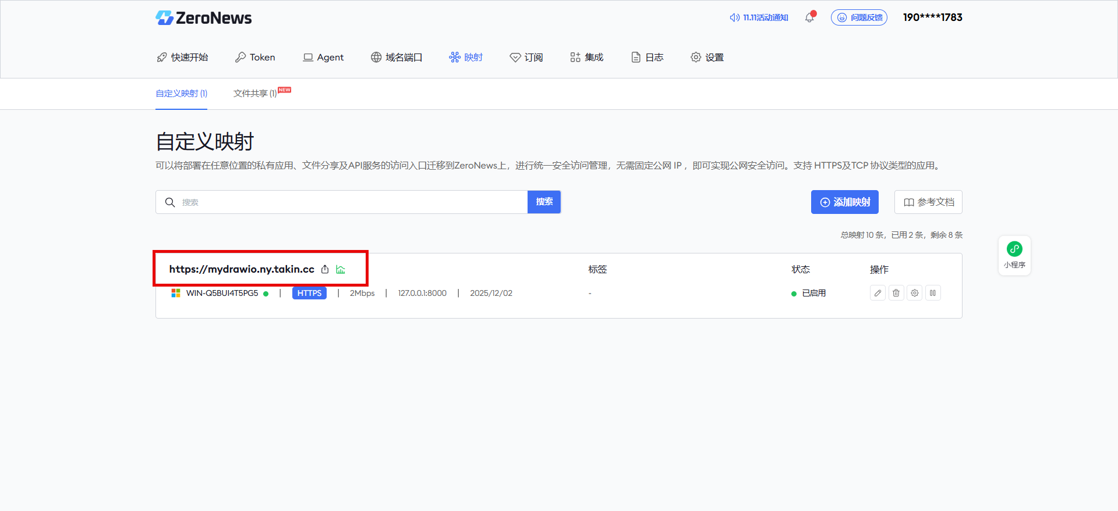Click the 添加映射 button
This screenshot has height=511, width=1118.
[844, 202]
